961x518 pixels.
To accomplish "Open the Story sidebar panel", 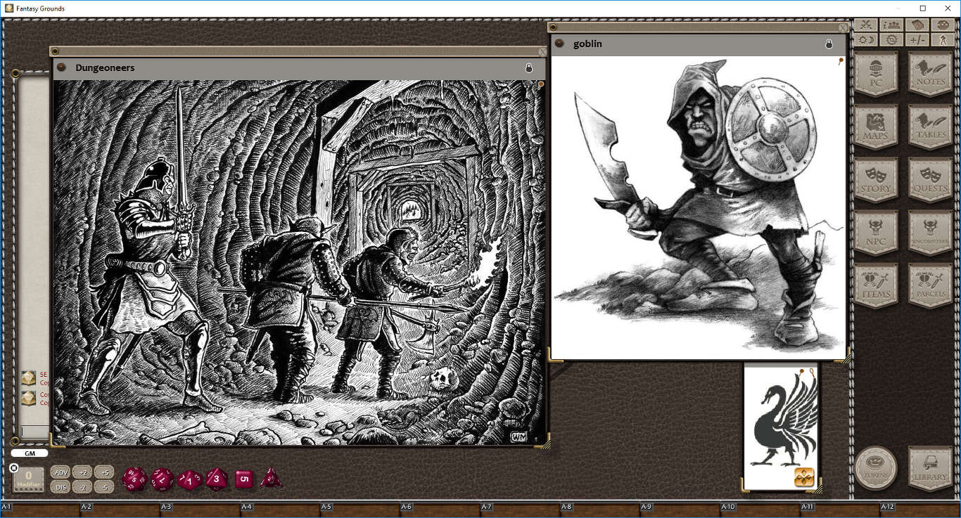I will point(877,181).
